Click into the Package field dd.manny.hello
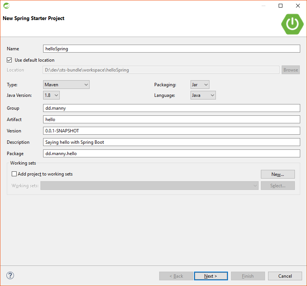This screenshot has width=307, height=286. (172, 154)
